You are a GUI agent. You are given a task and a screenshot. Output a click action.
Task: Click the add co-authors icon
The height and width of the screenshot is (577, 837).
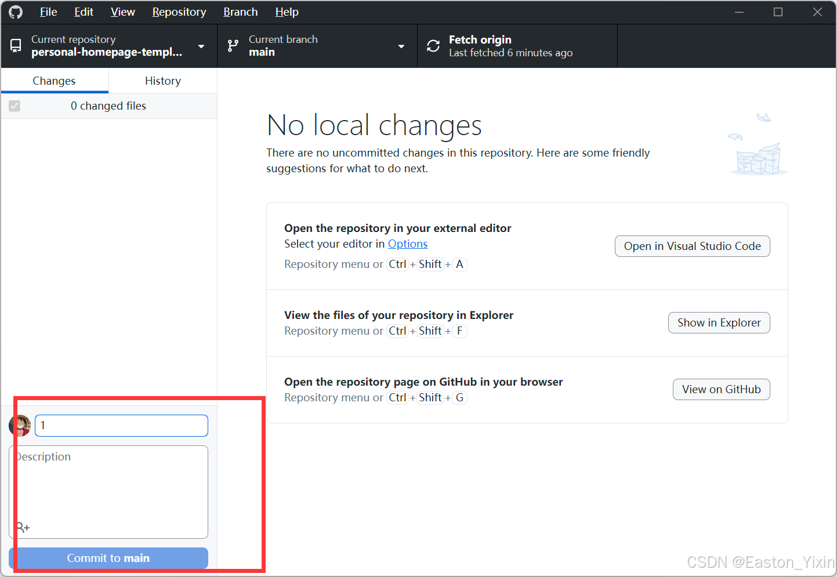pyautogui.click(x=23, y=527)
